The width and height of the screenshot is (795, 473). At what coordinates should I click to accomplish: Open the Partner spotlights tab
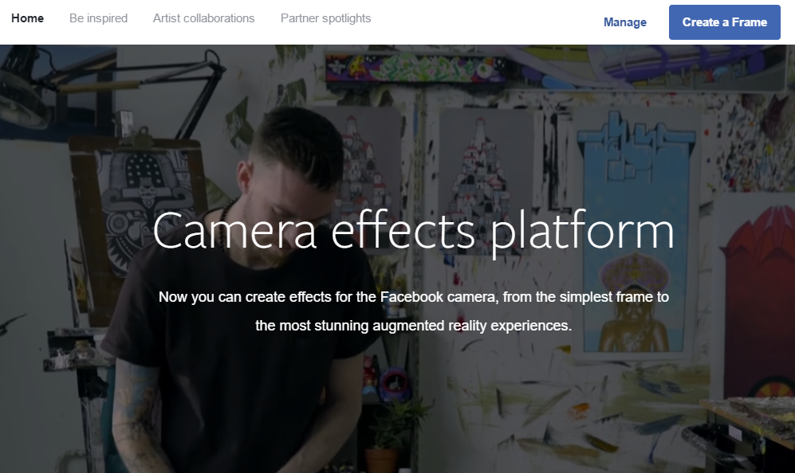coord(325,18)
